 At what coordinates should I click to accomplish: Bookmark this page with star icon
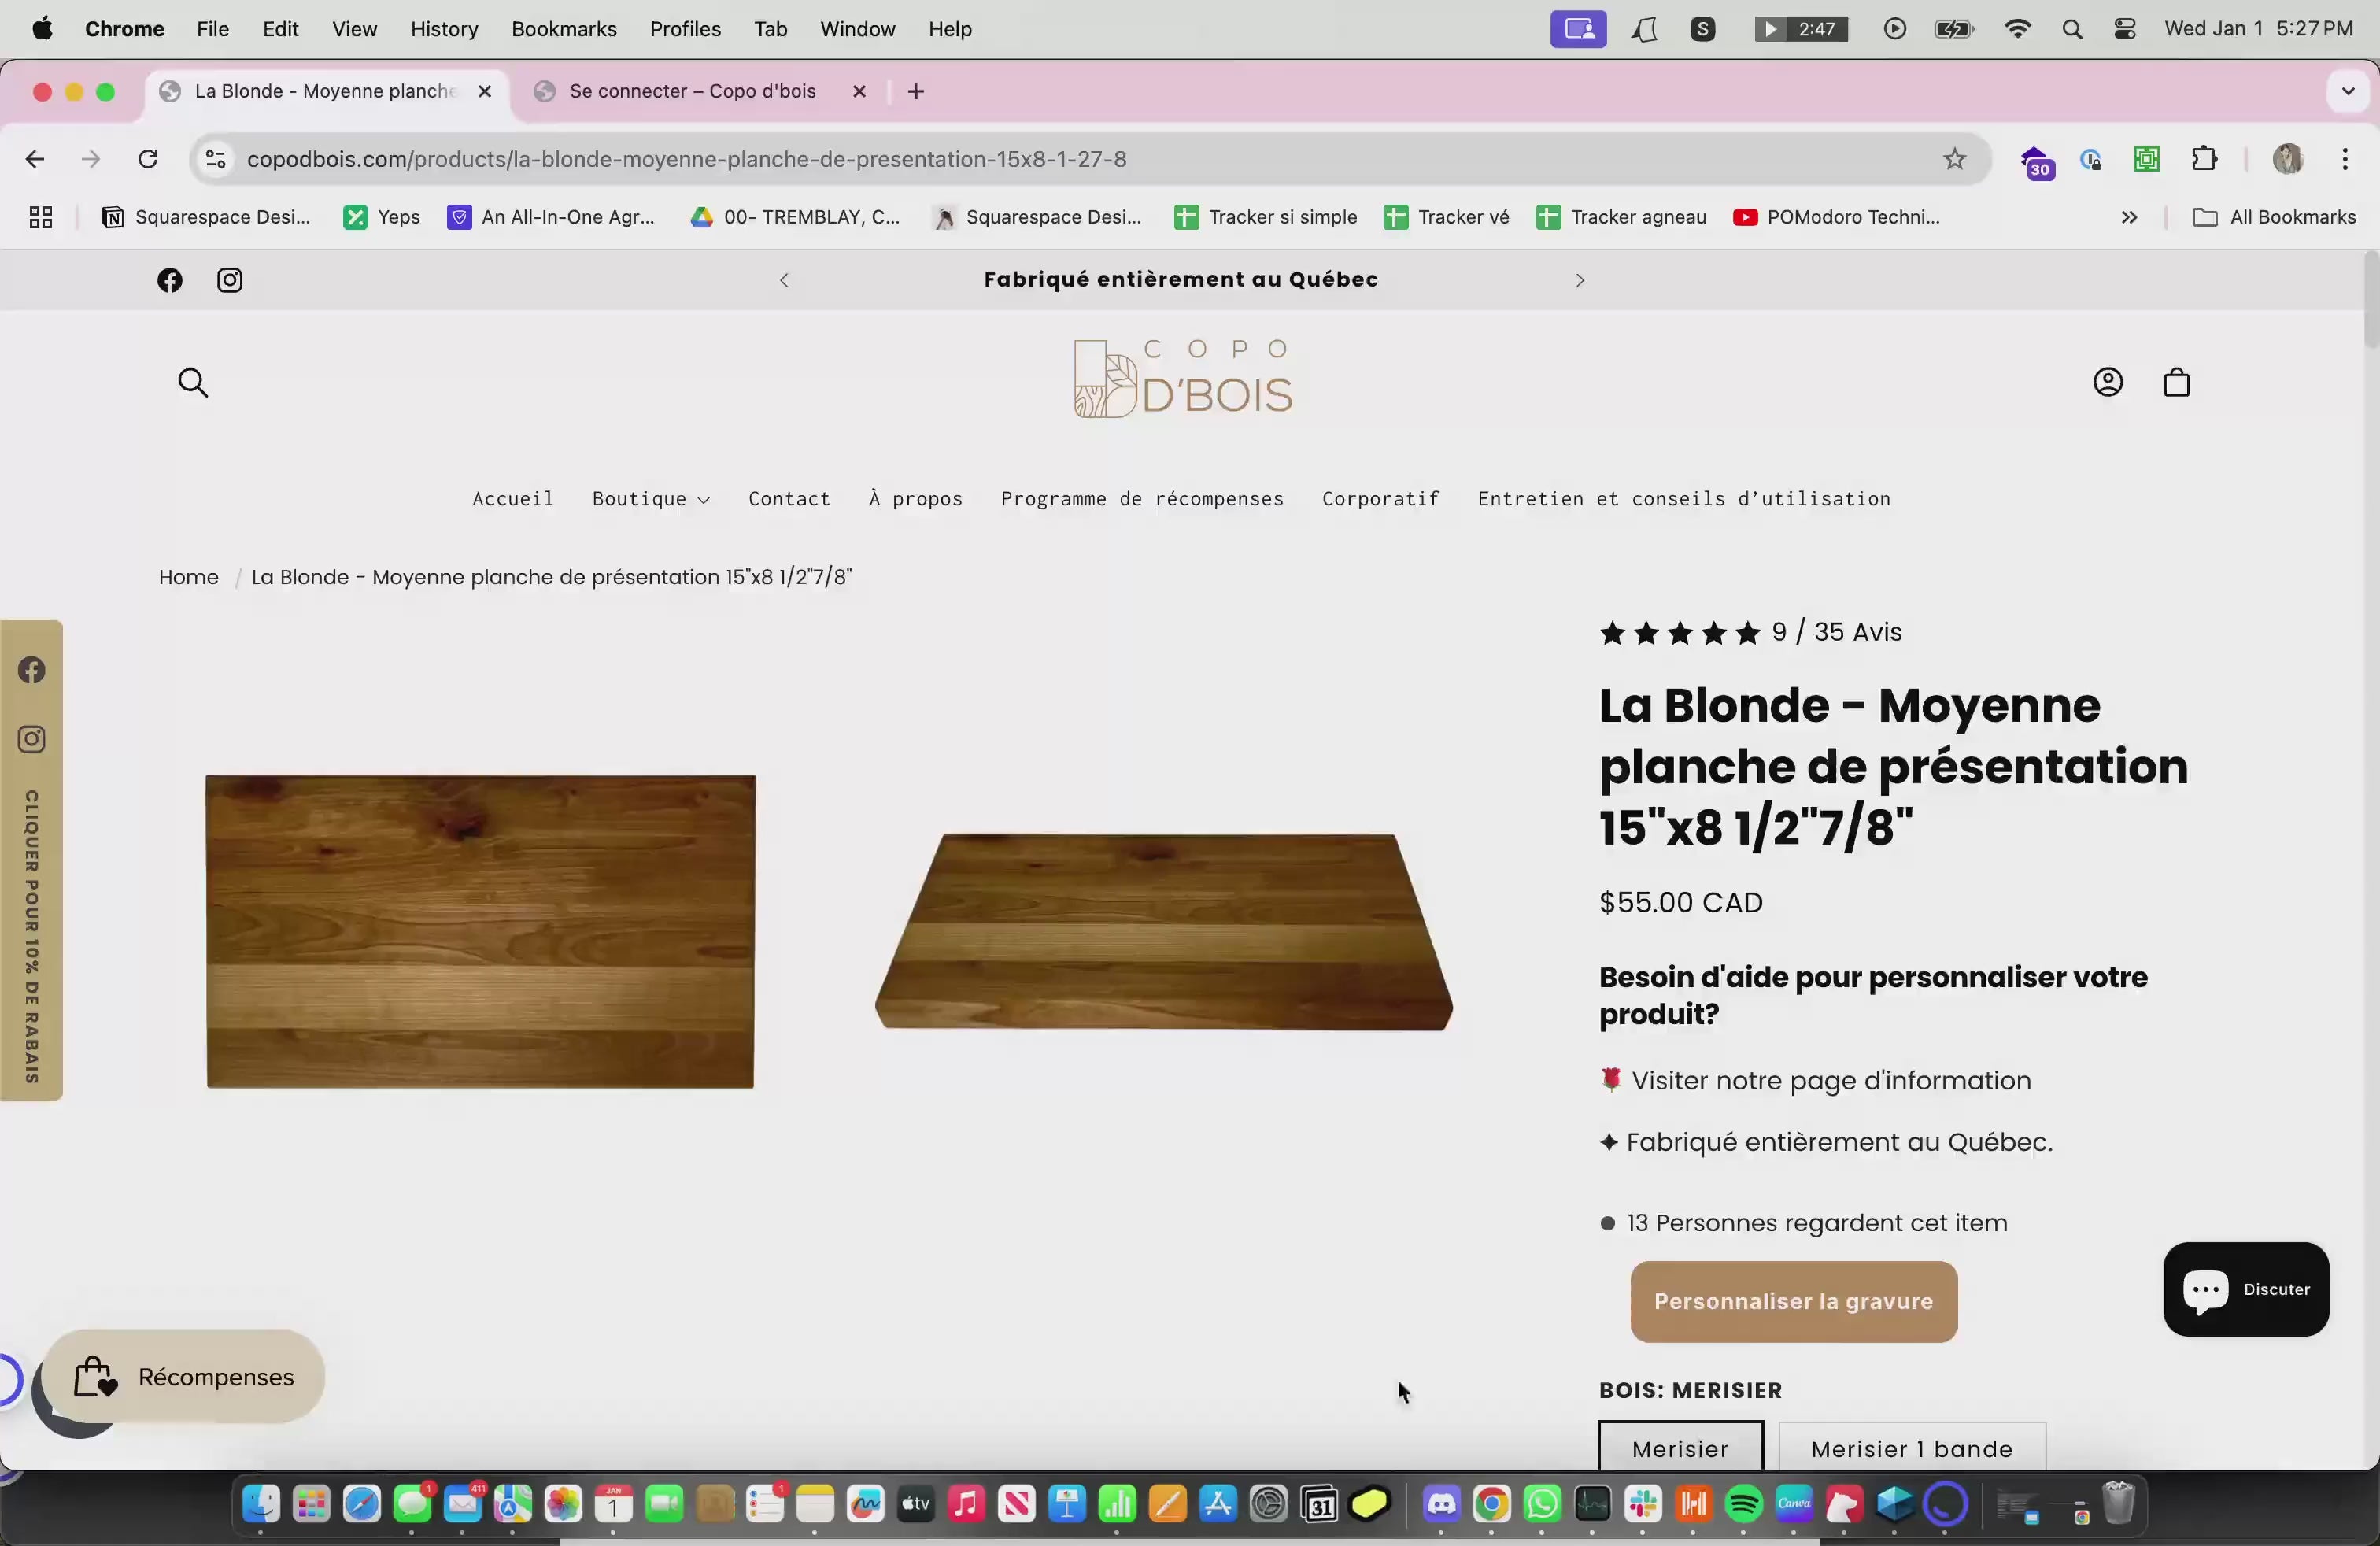[1954, 159]
